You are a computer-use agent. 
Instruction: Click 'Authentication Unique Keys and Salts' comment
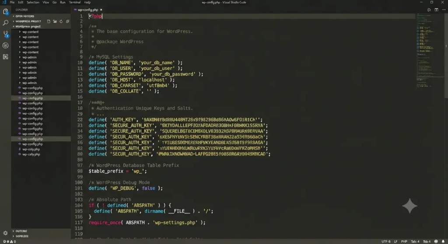[x=144, y=108]
